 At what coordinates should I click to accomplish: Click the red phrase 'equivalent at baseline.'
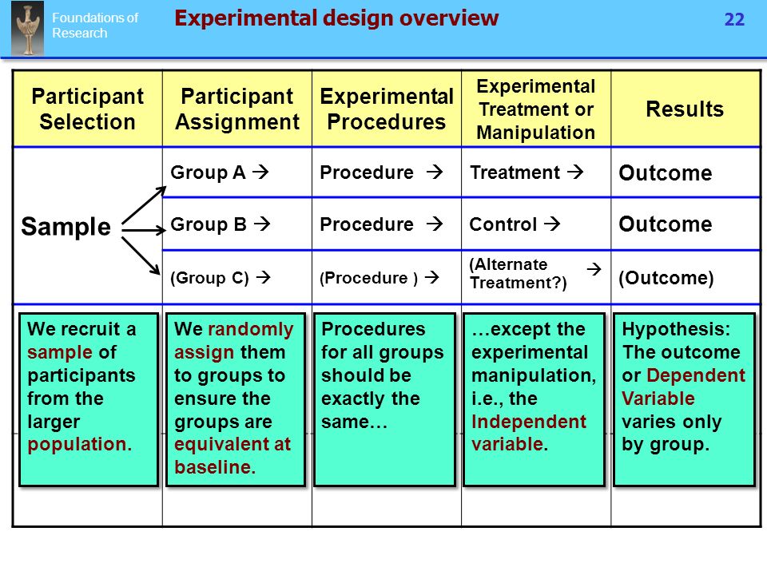point(232,456)
